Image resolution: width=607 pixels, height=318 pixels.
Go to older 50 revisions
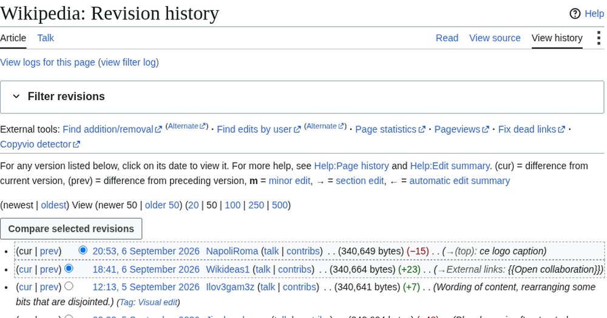(x=162, y=205)
